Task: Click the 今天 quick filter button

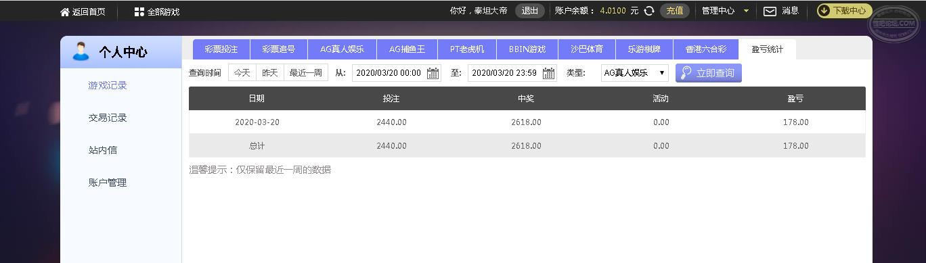Action: coord(242,73)
